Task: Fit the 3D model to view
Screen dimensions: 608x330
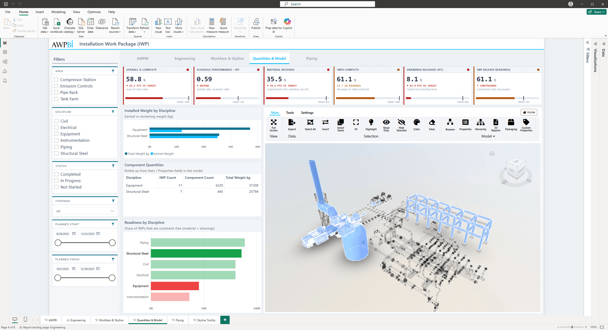Action: pos(356,125)
